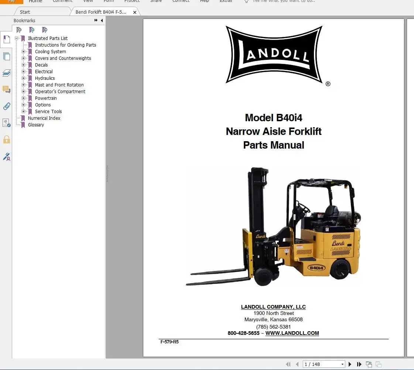Image resolution: width=414 pixels, height=370 pixels.
Task: Open the Comments panel icon
Action: click(x=6, y=89)
